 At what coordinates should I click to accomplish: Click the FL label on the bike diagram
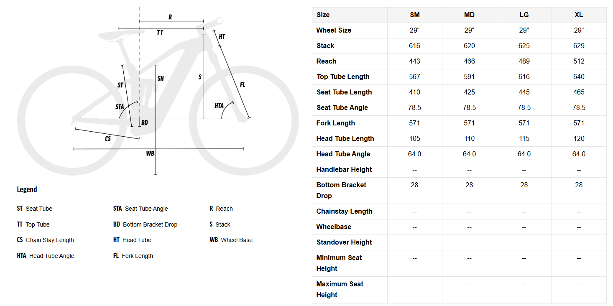(x=243, y=85)
